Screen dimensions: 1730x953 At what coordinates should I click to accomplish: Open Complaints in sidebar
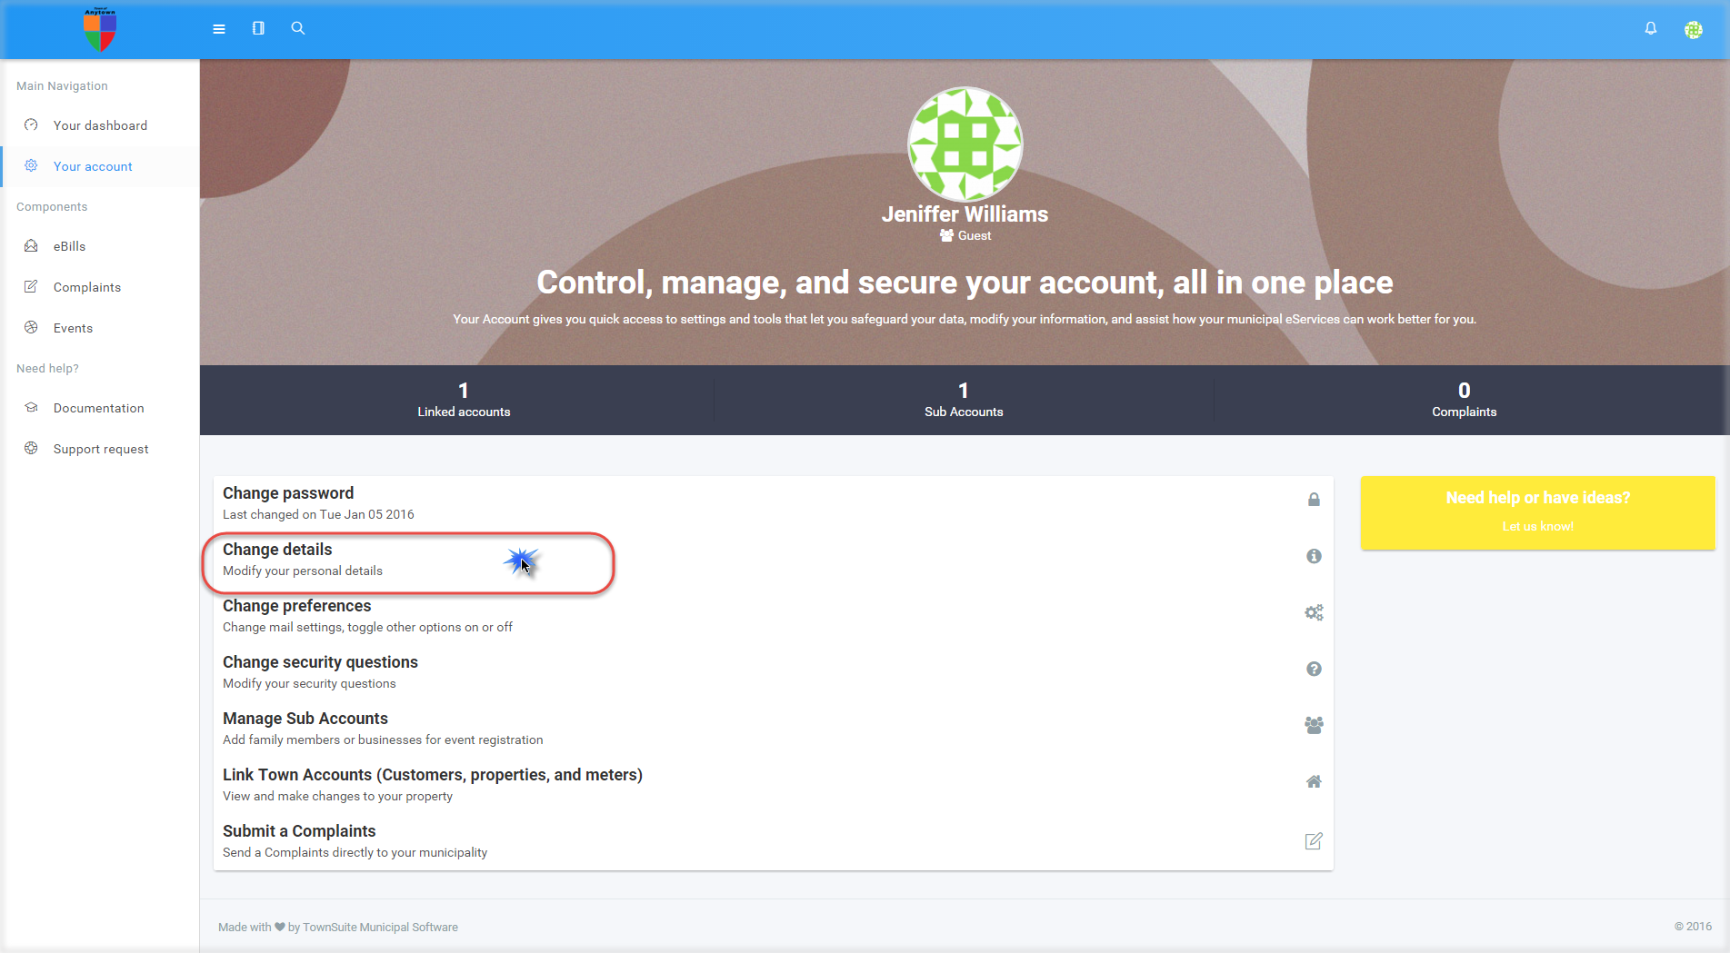(x=100, y=287)
